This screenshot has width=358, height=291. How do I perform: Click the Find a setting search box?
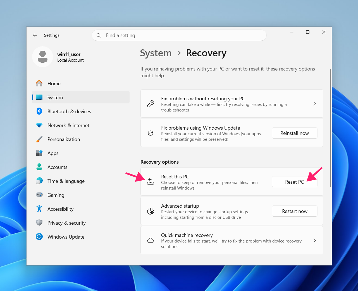[179, 35]
